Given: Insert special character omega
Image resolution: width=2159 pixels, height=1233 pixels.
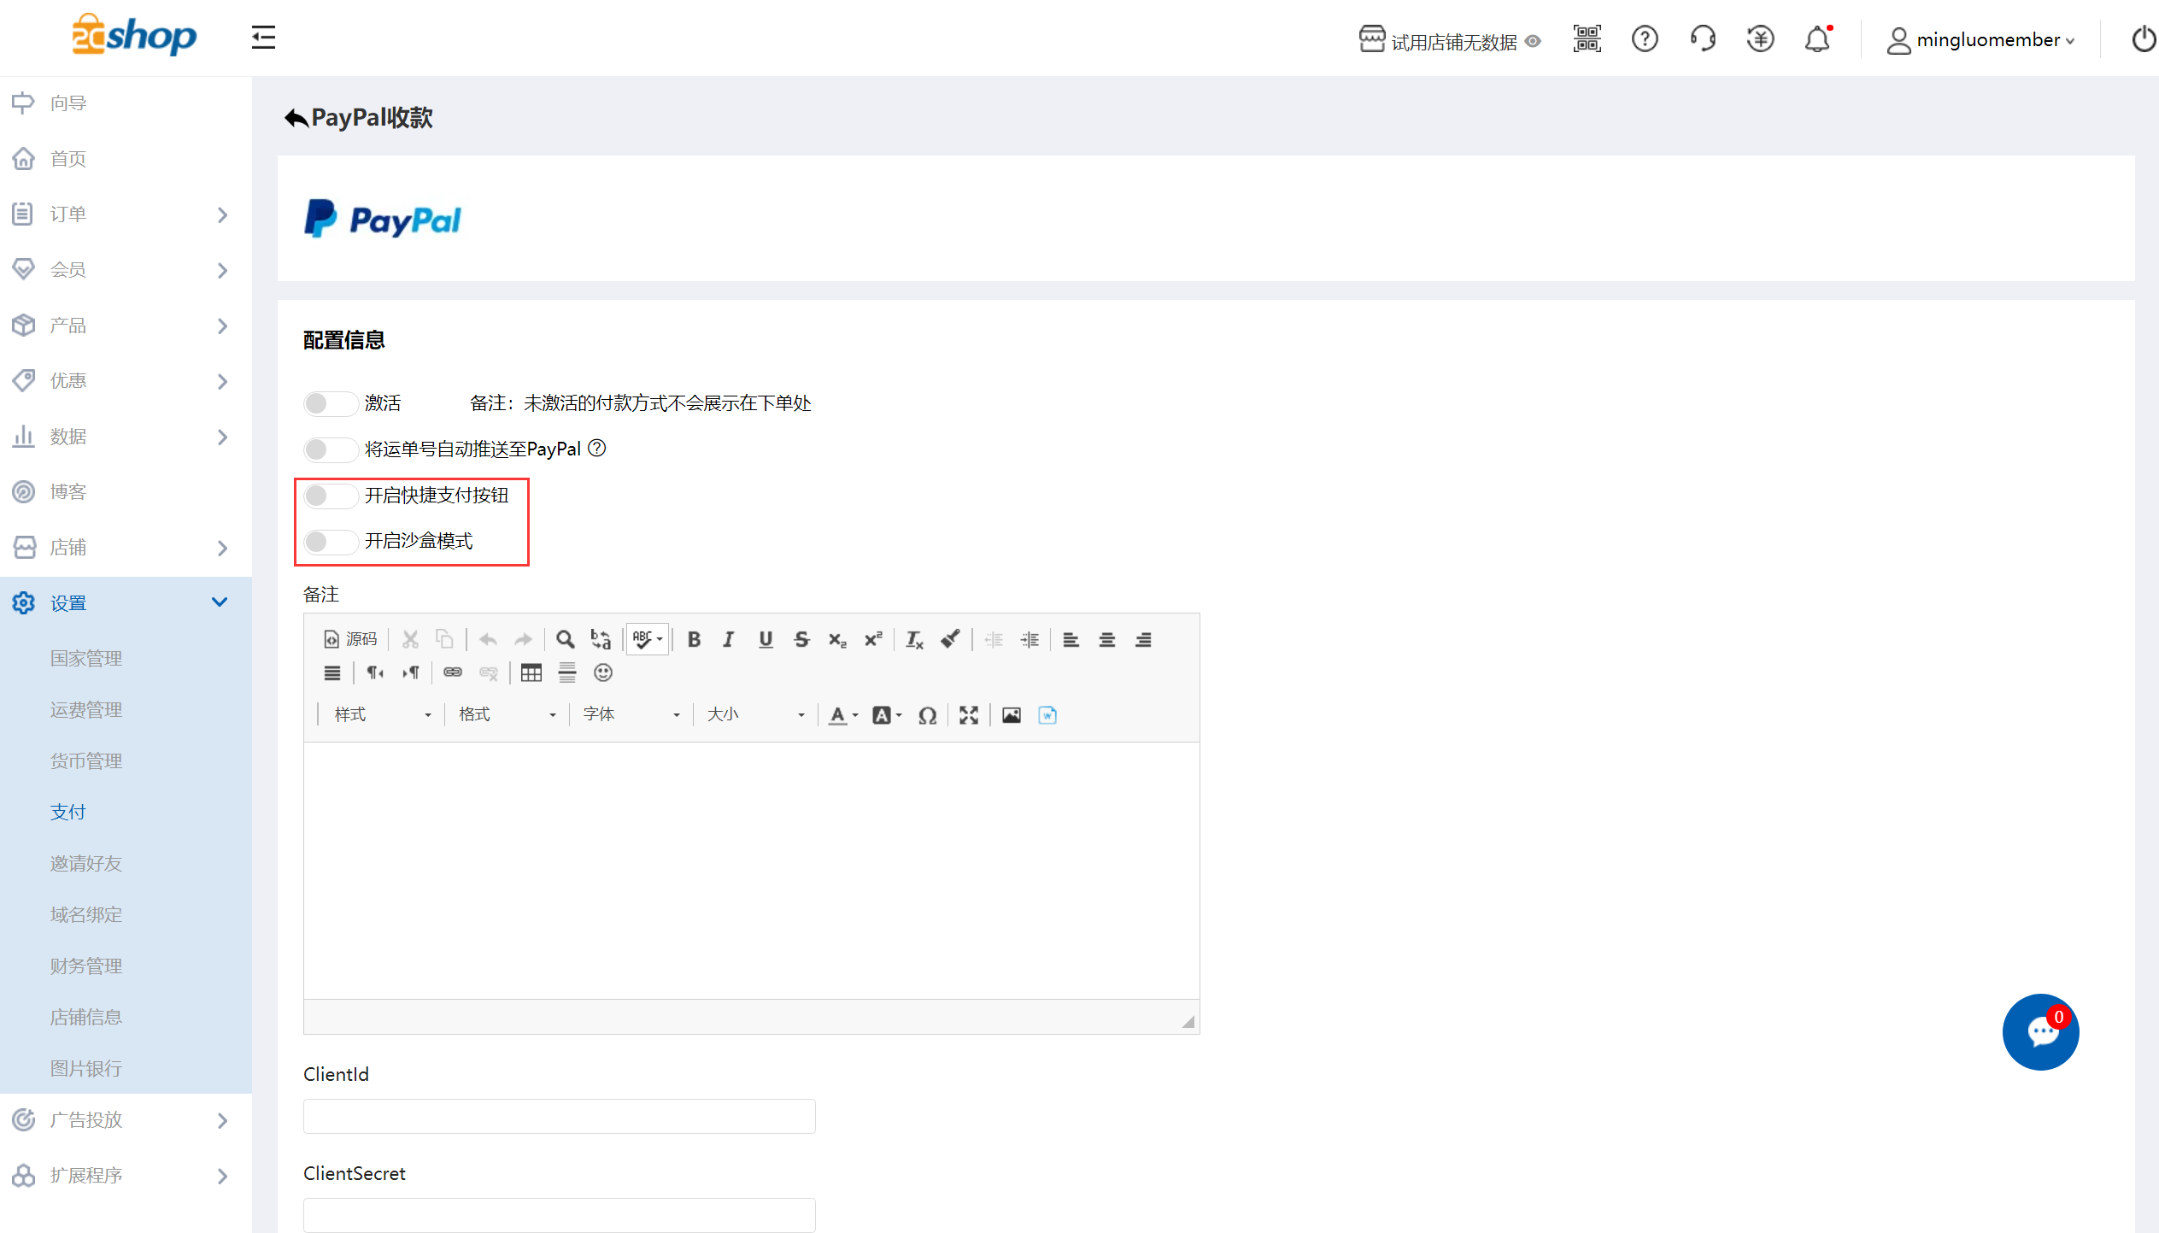Looking at the screenshot, I should tap(927, 715).
